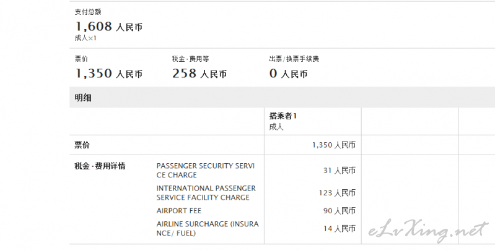Select the 税金·费用详情 row heading
The width and height of the screenshot is (495, 251).
[100, 166]
